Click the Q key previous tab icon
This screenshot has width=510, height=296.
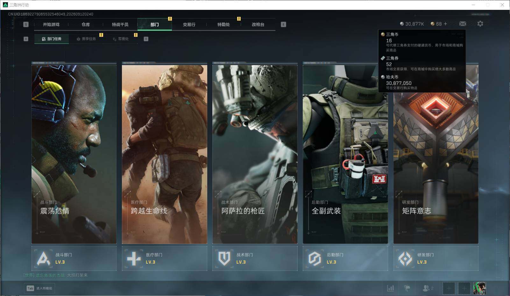point(26,24)
